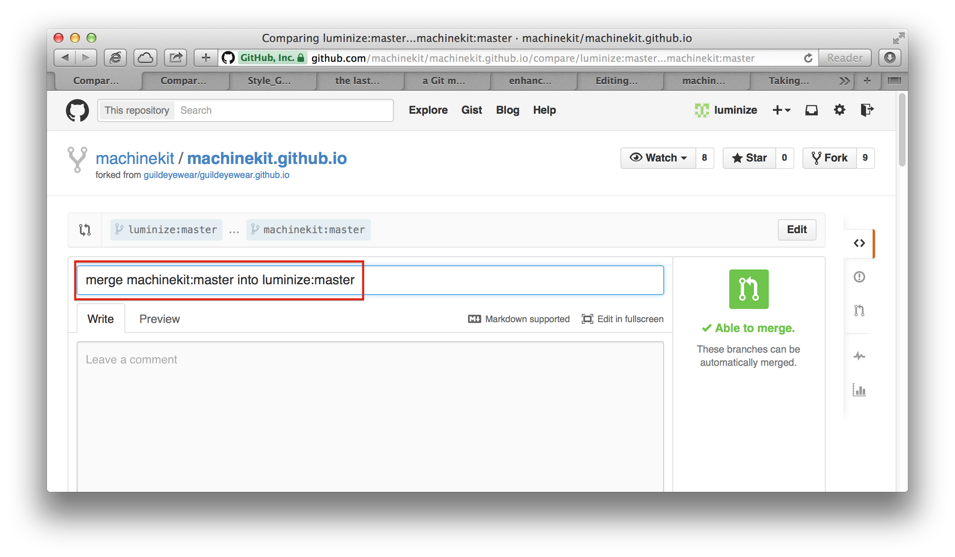The width and height of the screenshot is (955, 557).
Task: Open account settings gear icon
Action: point(839,110)
